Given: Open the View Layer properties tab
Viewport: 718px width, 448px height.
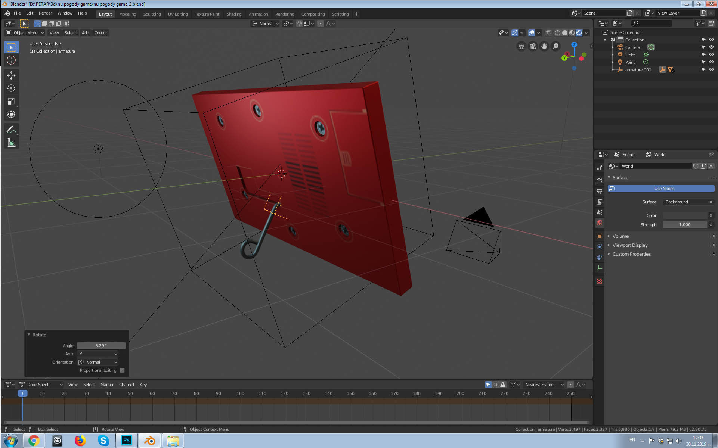Looking at the screenshot, I should pos(600,202).
